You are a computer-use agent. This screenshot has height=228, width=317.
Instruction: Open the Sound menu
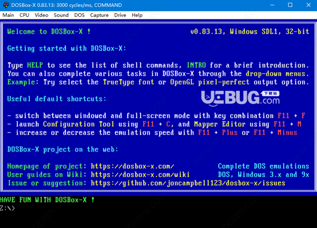(x=61, y=15)
